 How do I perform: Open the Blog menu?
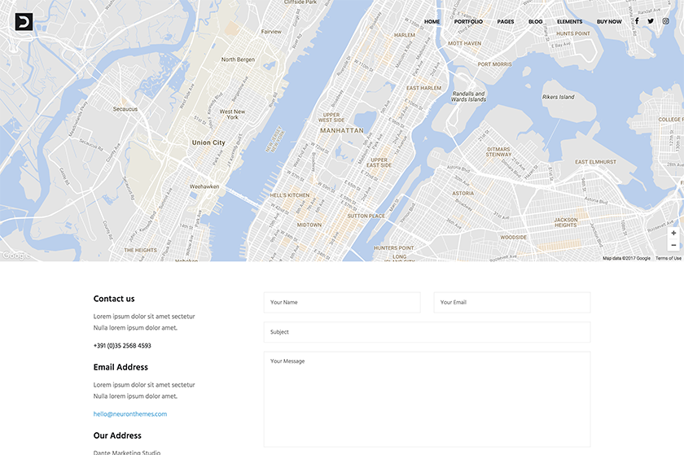tap(536, 21)
